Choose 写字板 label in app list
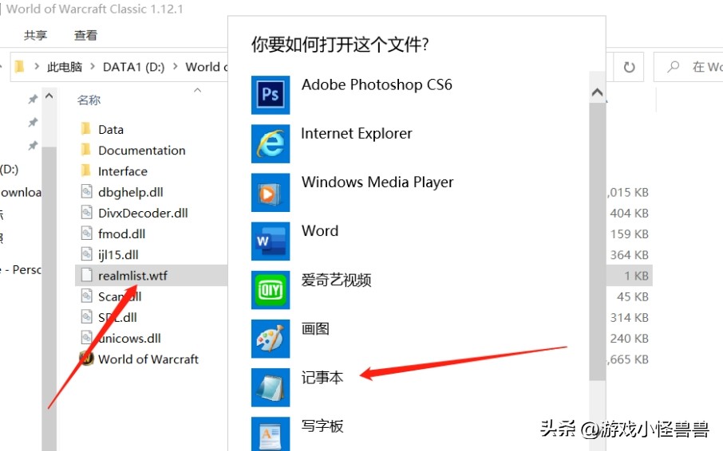The image size is (723, 451). pyautogui.click(x=322, y=426)
